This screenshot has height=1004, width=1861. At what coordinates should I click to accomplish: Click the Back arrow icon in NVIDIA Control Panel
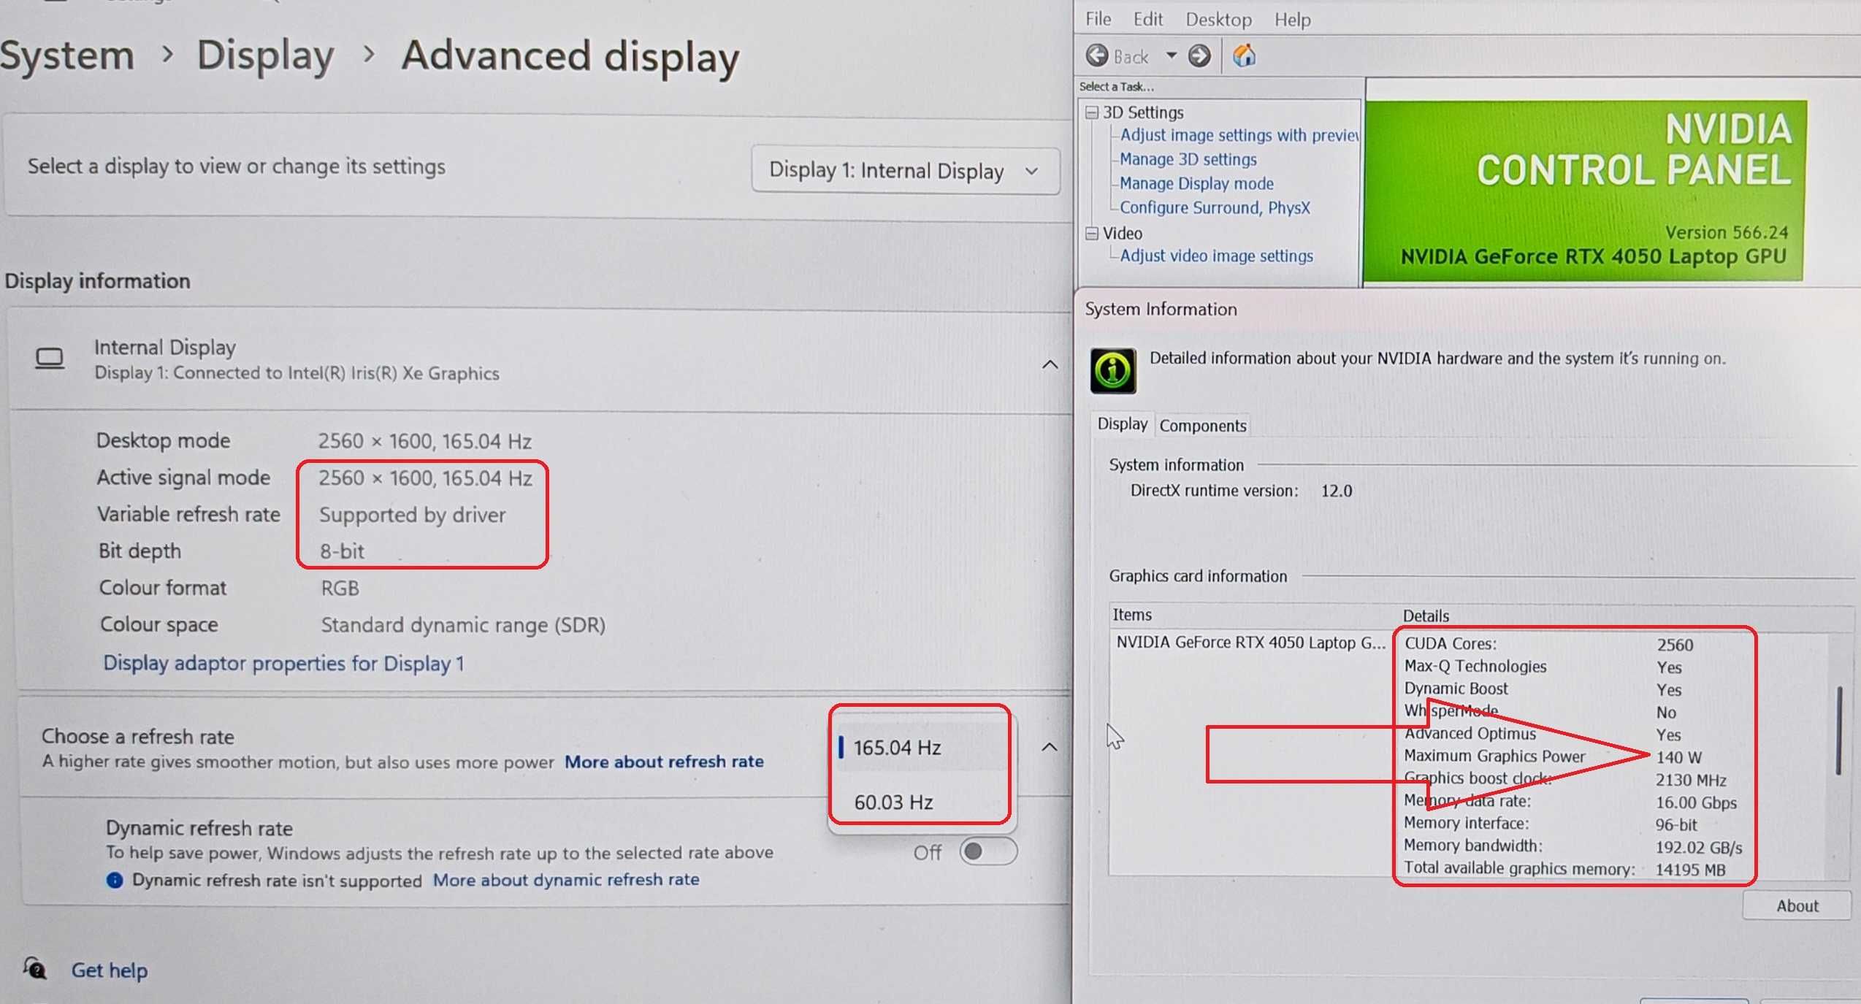1097,55
